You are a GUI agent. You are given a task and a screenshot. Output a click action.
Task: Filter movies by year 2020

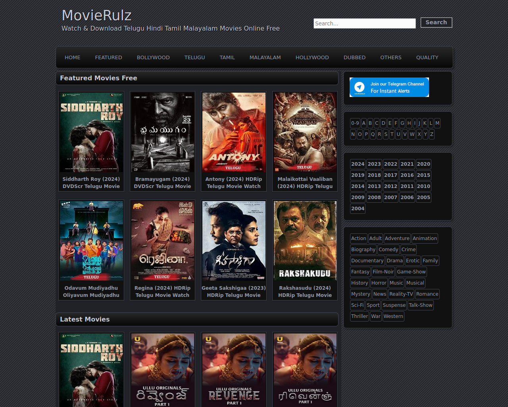pos(423,164)
